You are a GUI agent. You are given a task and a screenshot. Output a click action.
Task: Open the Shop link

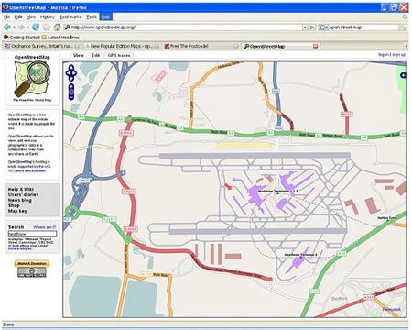tap(14, 205)
